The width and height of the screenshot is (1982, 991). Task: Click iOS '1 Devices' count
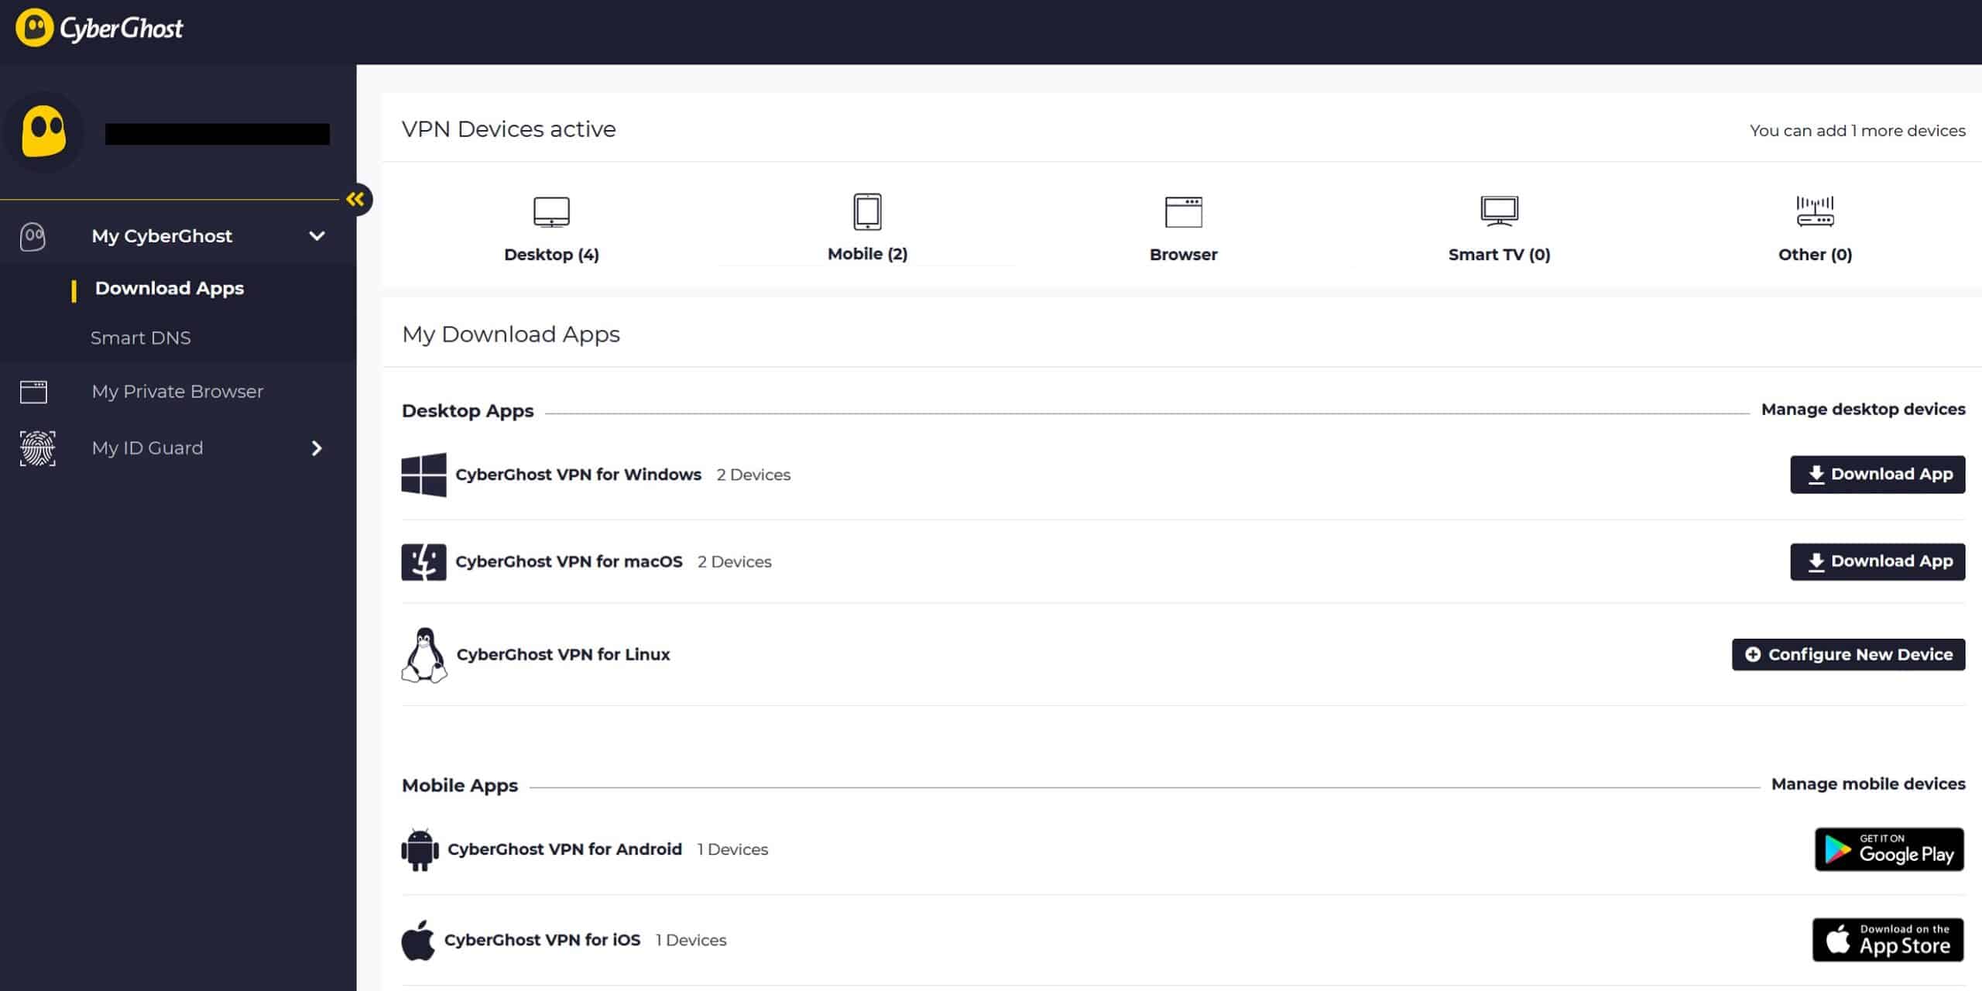(691, 940)
